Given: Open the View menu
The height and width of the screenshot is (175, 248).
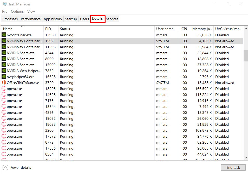Looking at the screenshot, I should pyautogui.click(x=31, y=11).
